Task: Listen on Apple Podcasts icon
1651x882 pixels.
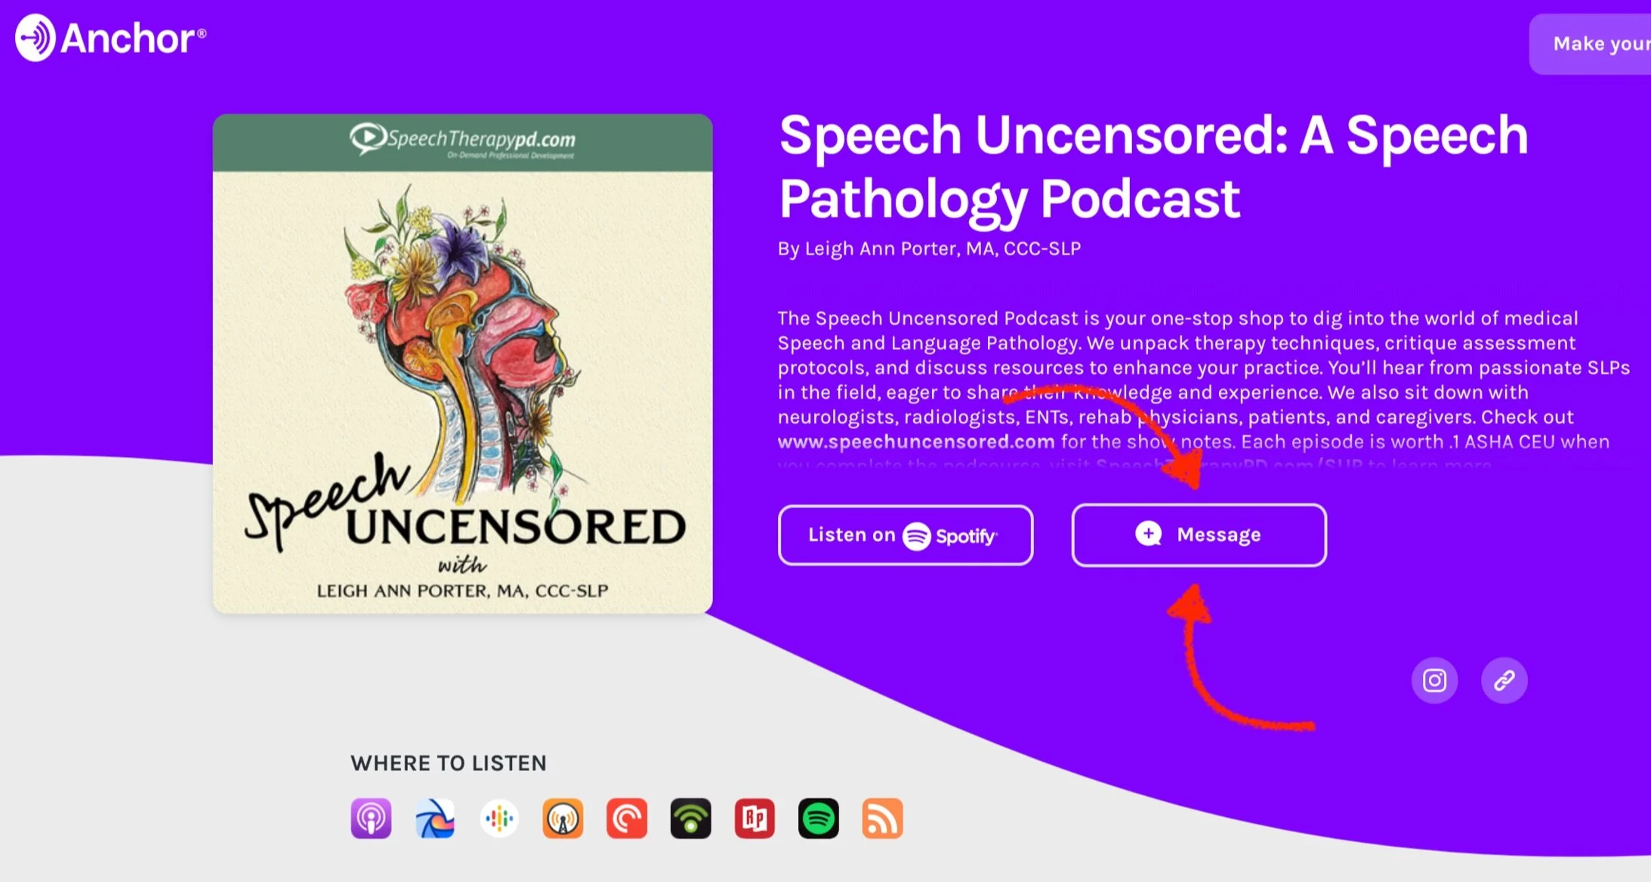Action: pos(371,818)
